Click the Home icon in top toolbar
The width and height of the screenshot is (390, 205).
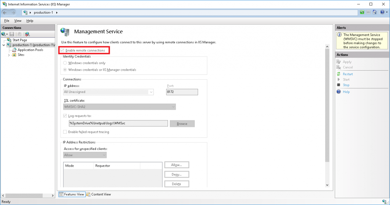(374, 13)
